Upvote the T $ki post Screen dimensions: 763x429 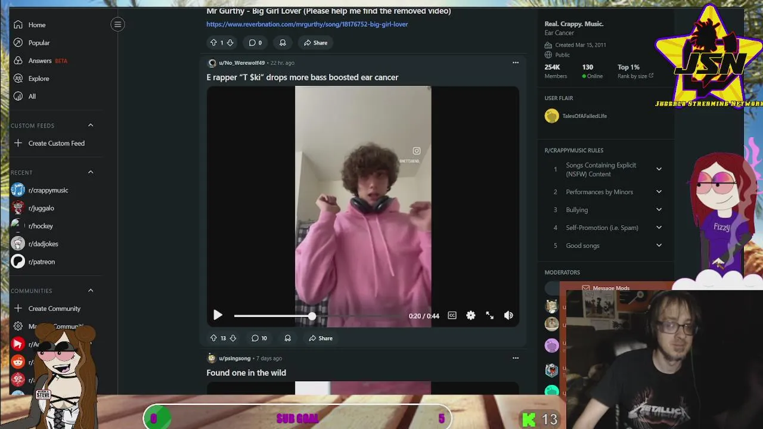point(213,338)
